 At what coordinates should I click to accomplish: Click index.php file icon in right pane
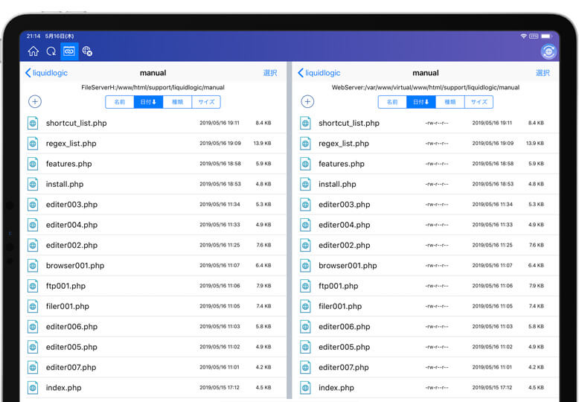[305, 387]
